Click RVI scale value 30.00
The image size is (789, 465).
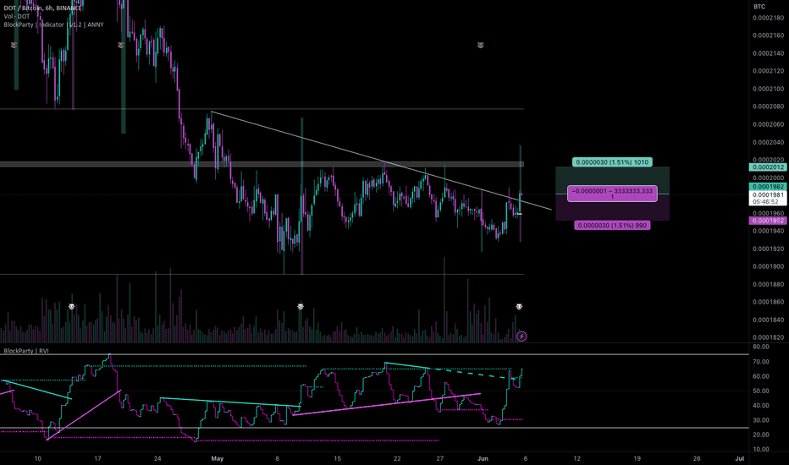click(x=761, y=420)
